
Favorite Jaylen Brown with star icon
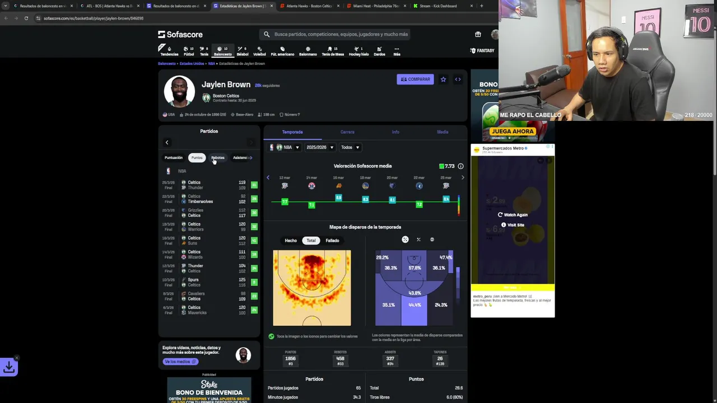(x=443, y=79)
